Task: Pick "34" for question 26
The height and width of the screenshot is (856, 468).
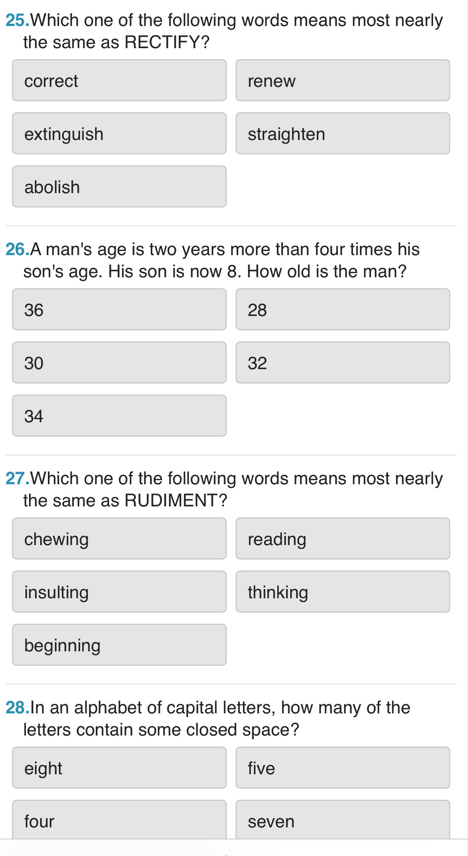Action: point(119,416)
